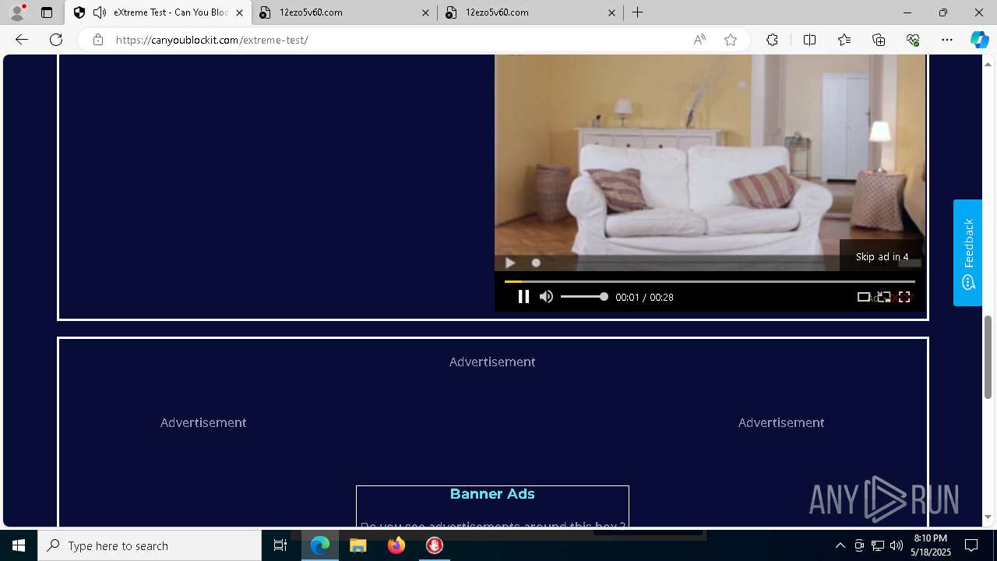Open Collections panel
Image resolution: width=997 pixels, height=561 pixels.
[x=879, y=40]
